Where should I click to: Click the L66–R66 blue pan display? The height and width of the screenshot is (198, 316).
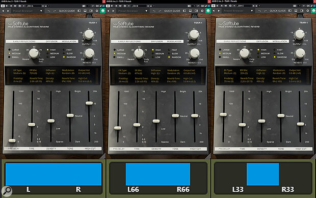(158, 174)
